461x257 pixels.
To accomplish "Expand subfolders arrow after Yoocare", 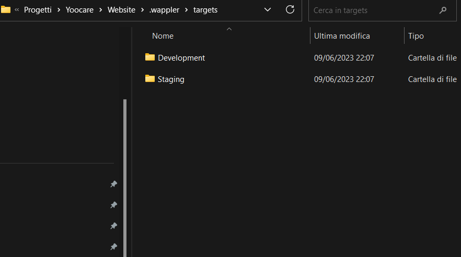I will coord(100,10).
